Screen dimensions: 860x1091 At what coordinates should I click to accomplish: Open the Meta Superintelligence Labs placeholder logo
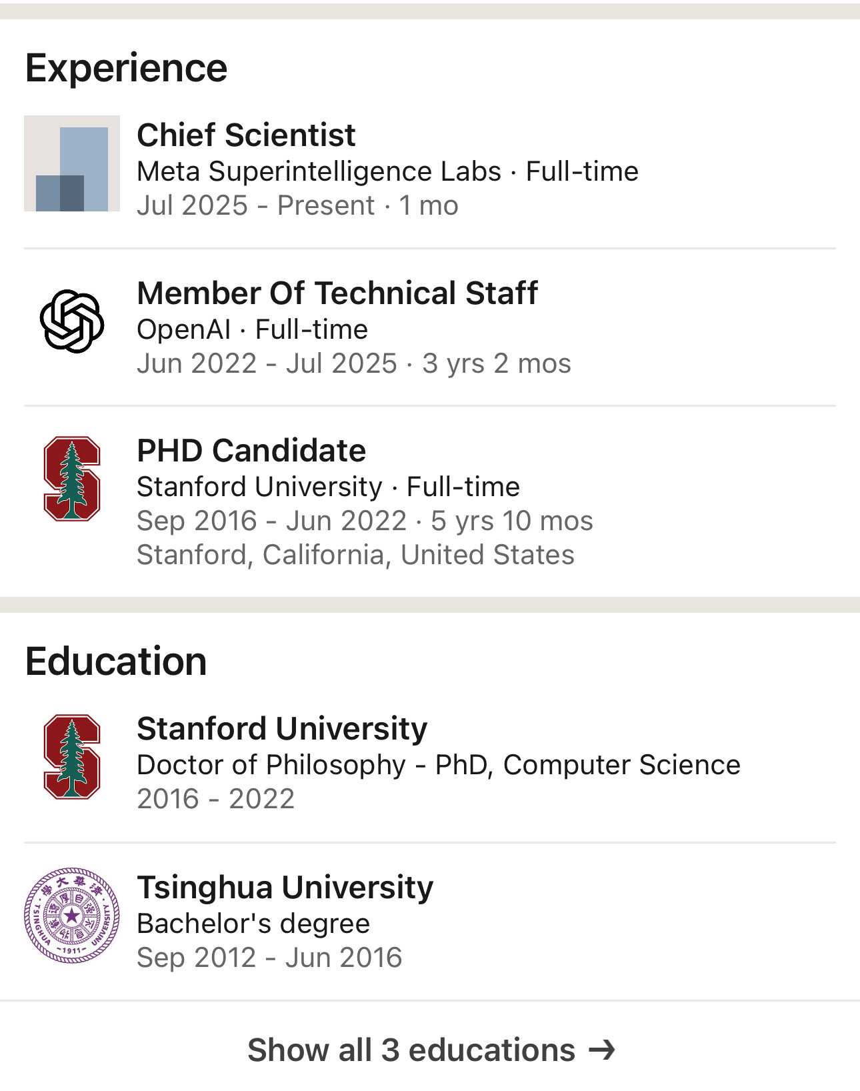[72, 163]
